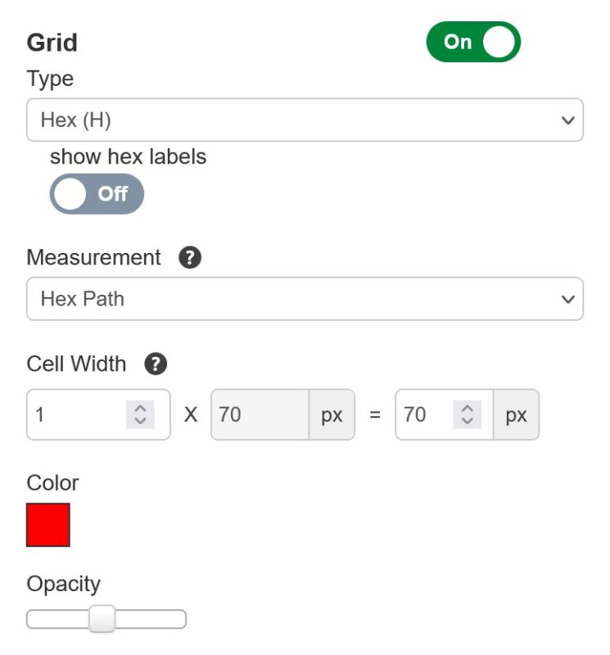Click the Opacity slider handle
This screenshot has width=610, height=655.
(102, 620)
